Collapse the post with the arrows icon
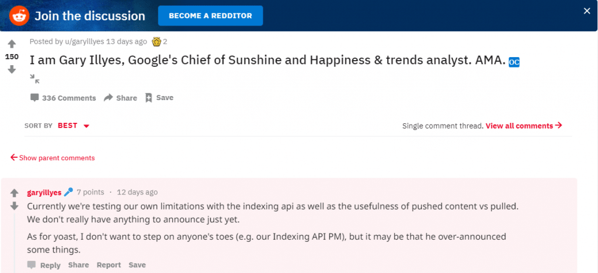Image resolution: width=598 pixels, height=273 pixels. (34, 79)
